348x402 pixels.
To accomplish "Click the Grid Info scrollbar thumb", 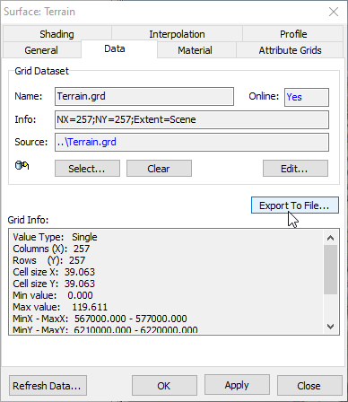I will tap(330, 270).
